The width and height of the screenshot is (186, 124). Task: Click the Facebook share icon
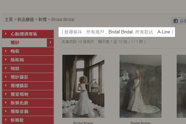click(176, 21)
